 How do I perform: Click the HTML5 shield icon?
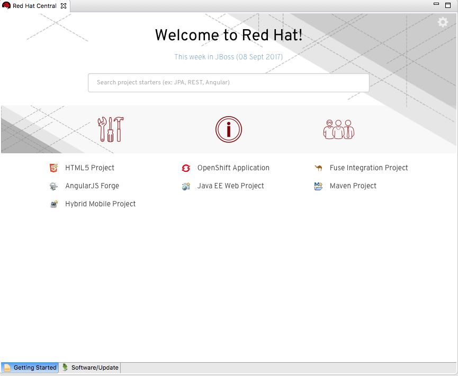click(53, 168)
